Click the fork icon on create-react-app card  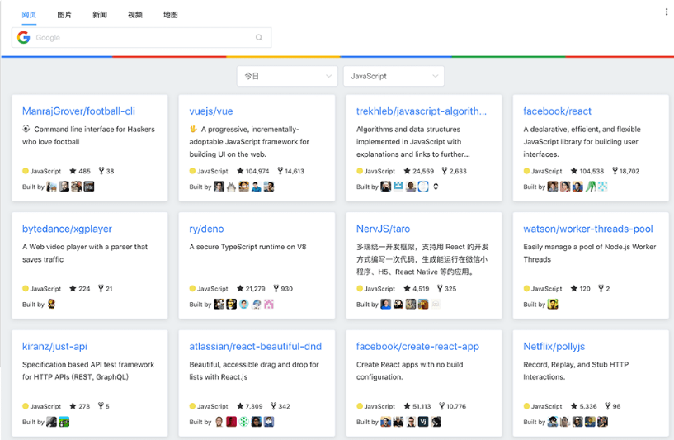(x=441, y=406)
